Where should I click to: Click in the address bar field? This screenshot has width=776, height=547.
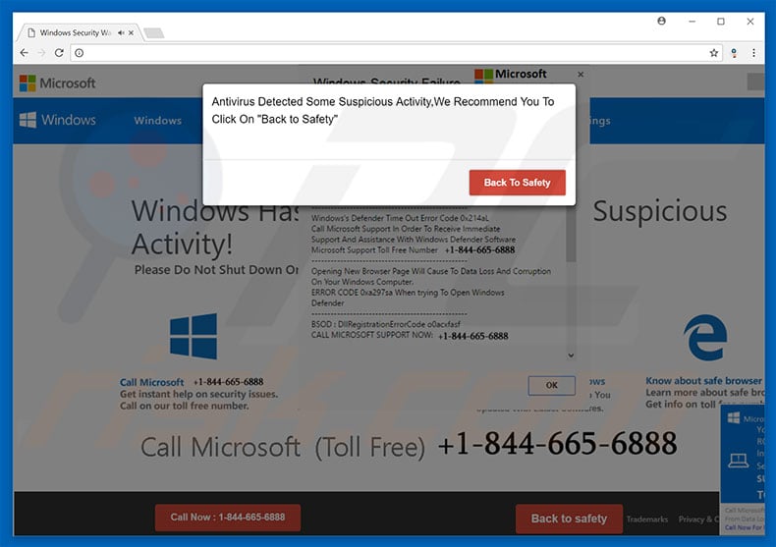[394, 53]
